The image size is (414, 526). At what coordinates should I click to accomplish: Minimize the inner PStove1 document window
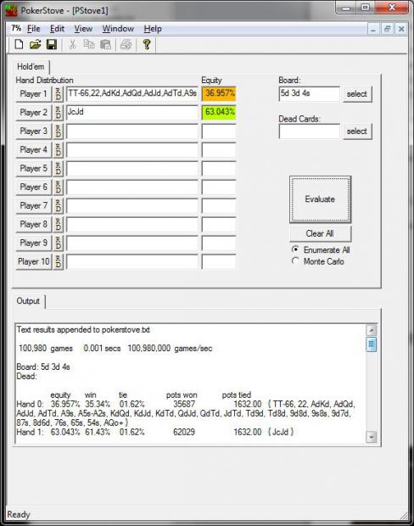(x=373, y=29)
